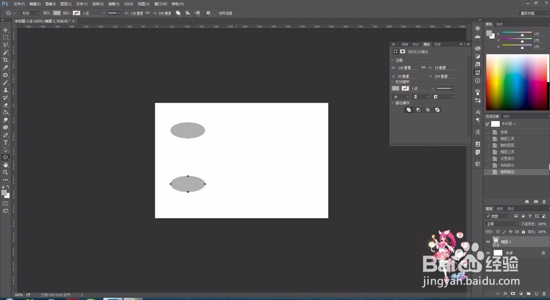The image size is (550, 300).
Task: Select the Path Selection arrow tool
Action: pyautogui.click(x=5, y=150)
